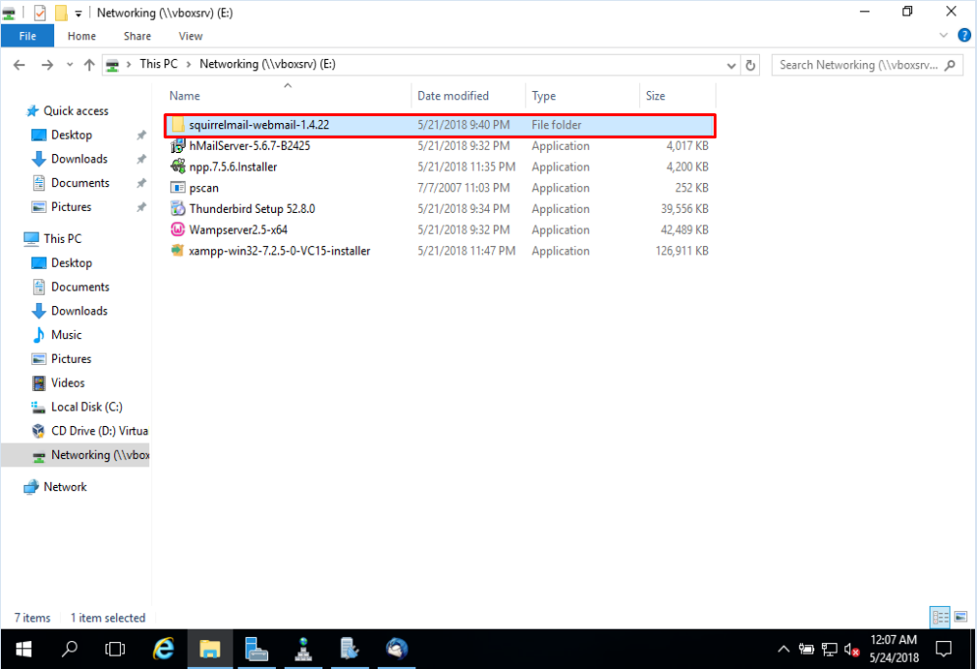The image size is (977, 669).
Task: Switch to the Home ribbon tab
Action: click(x=81, y=36)
